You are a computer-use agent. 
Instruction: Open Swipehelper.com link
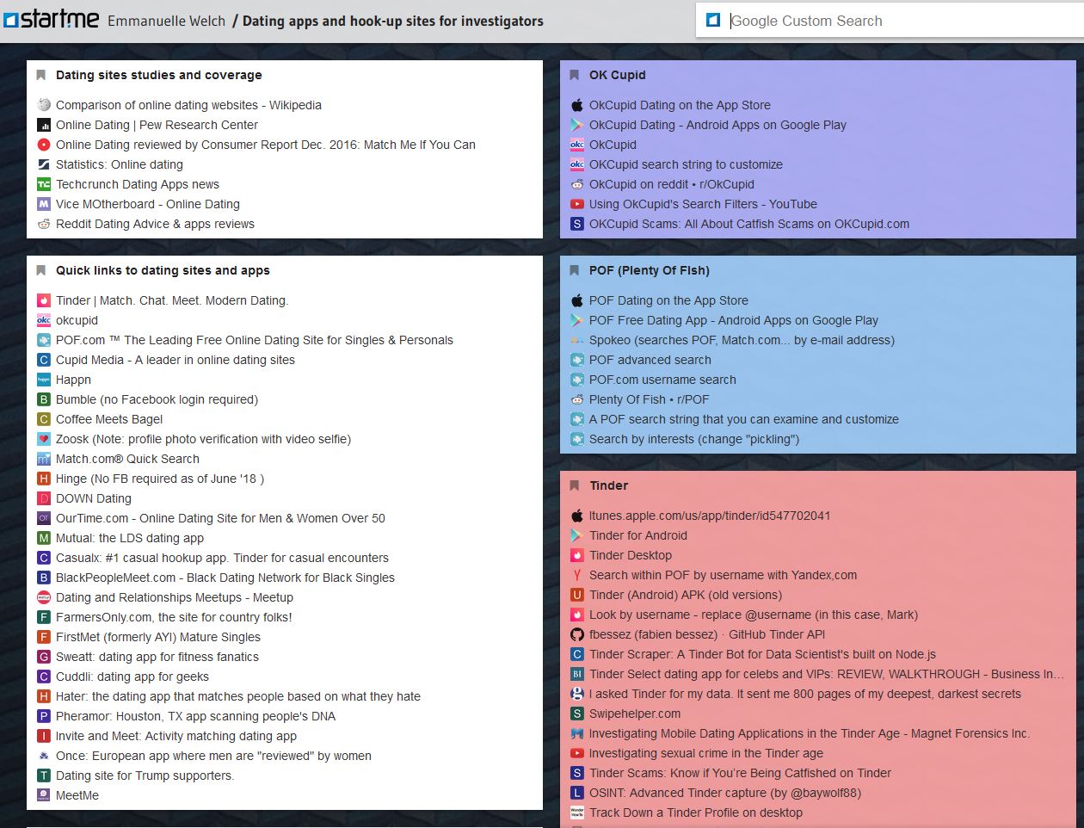tap(635, 714)
